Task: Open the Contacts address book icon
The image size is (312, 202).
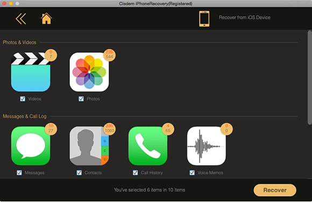Action: click(x=89, y=146)
